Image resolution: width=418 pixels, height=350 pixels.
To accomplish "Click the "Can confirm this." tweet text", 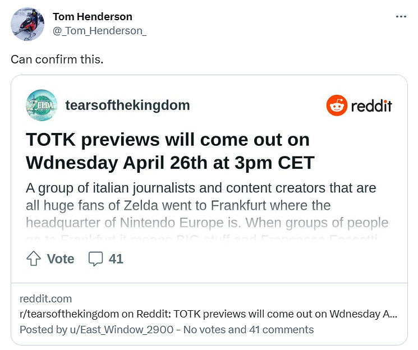I will pyautogui.click(x=57, y=59).
